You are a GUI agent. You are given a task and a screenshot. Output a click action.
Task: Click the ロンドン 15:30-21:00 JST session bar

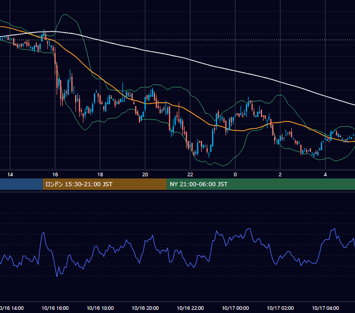[x=104, y=184]
